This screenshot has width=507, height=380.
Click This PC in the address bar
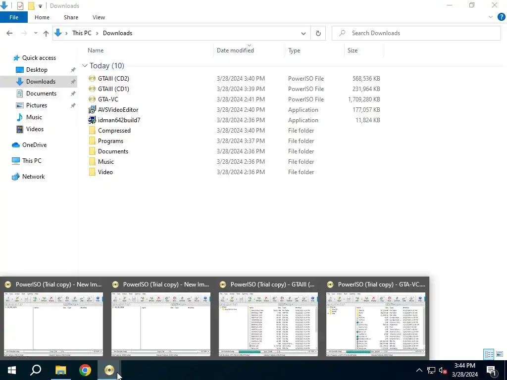point(82,33)
